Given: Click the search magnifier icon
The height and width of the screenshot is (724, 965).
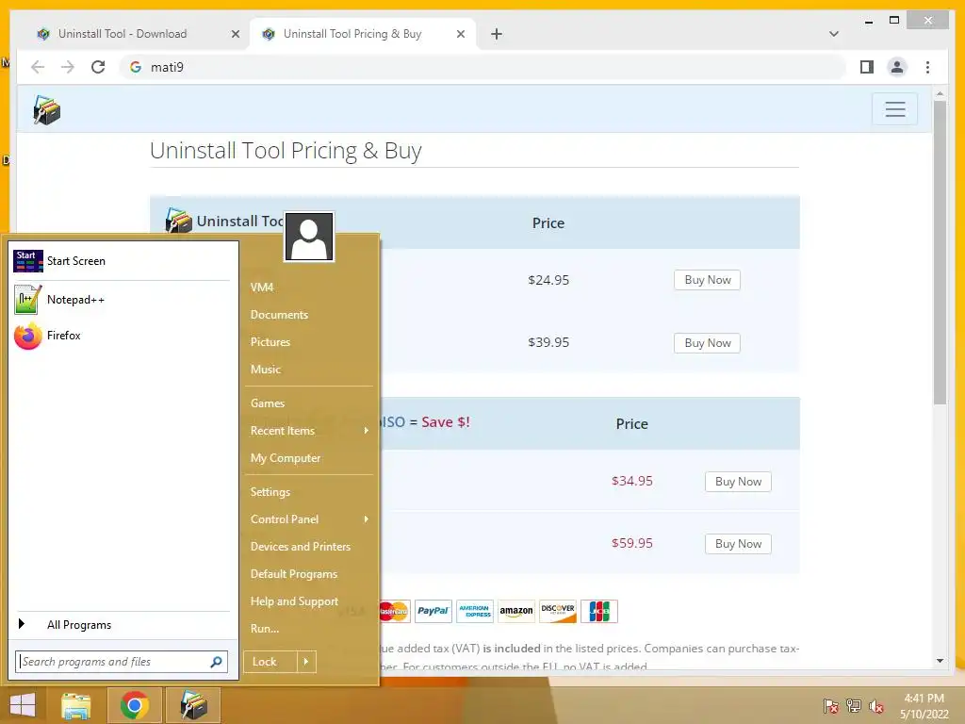Looking at the screenshot, I should point(216,662).
